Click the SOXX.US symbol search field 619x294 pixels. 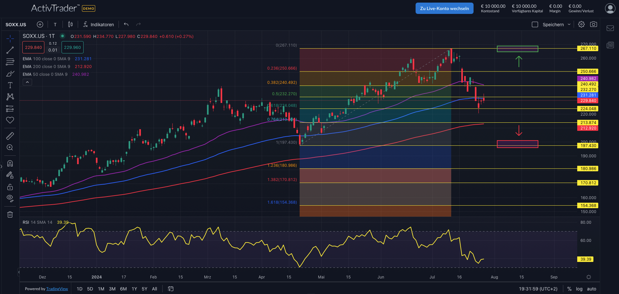[16, 25]
